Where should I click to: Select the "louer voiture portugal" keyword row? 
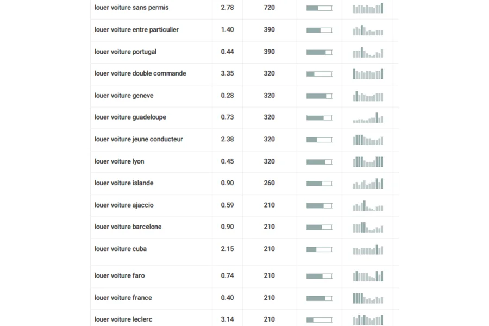pos(126,52)
